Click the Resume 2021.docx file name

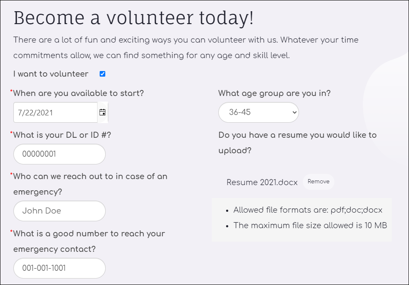click(x=262, y=182)
